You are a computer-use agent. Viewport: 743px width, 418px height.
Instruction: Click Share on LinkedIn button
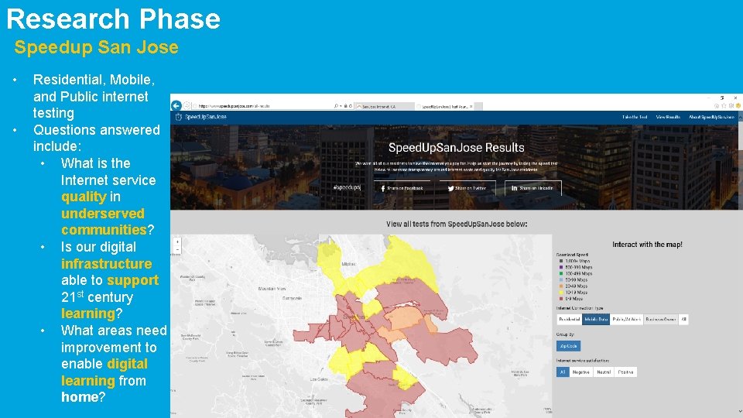click(533, 188)
